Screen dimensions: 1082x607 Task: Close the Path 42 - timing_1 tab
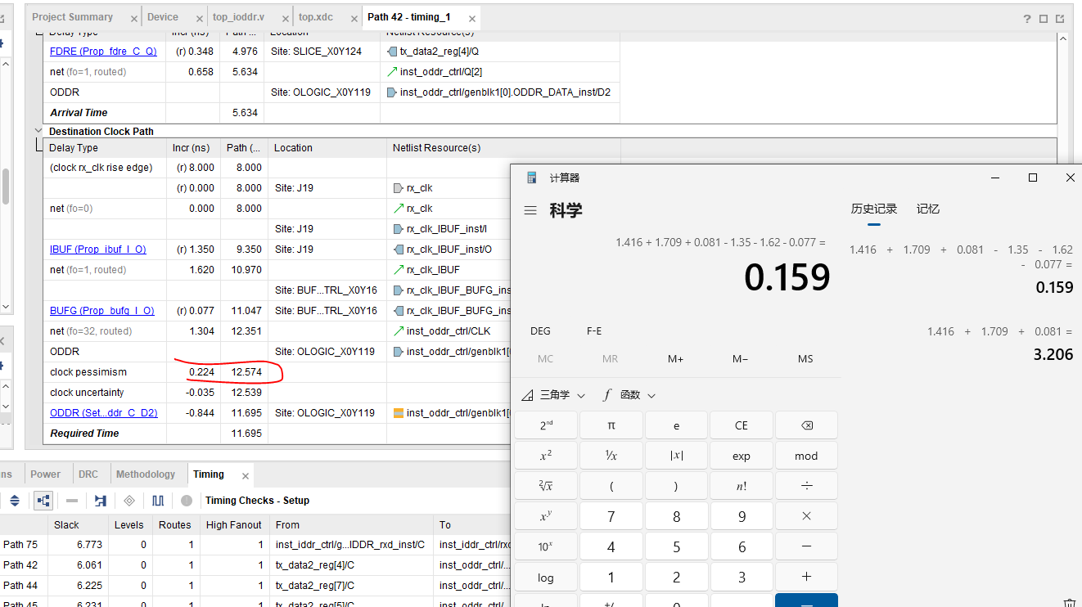(x=472, y=17)
